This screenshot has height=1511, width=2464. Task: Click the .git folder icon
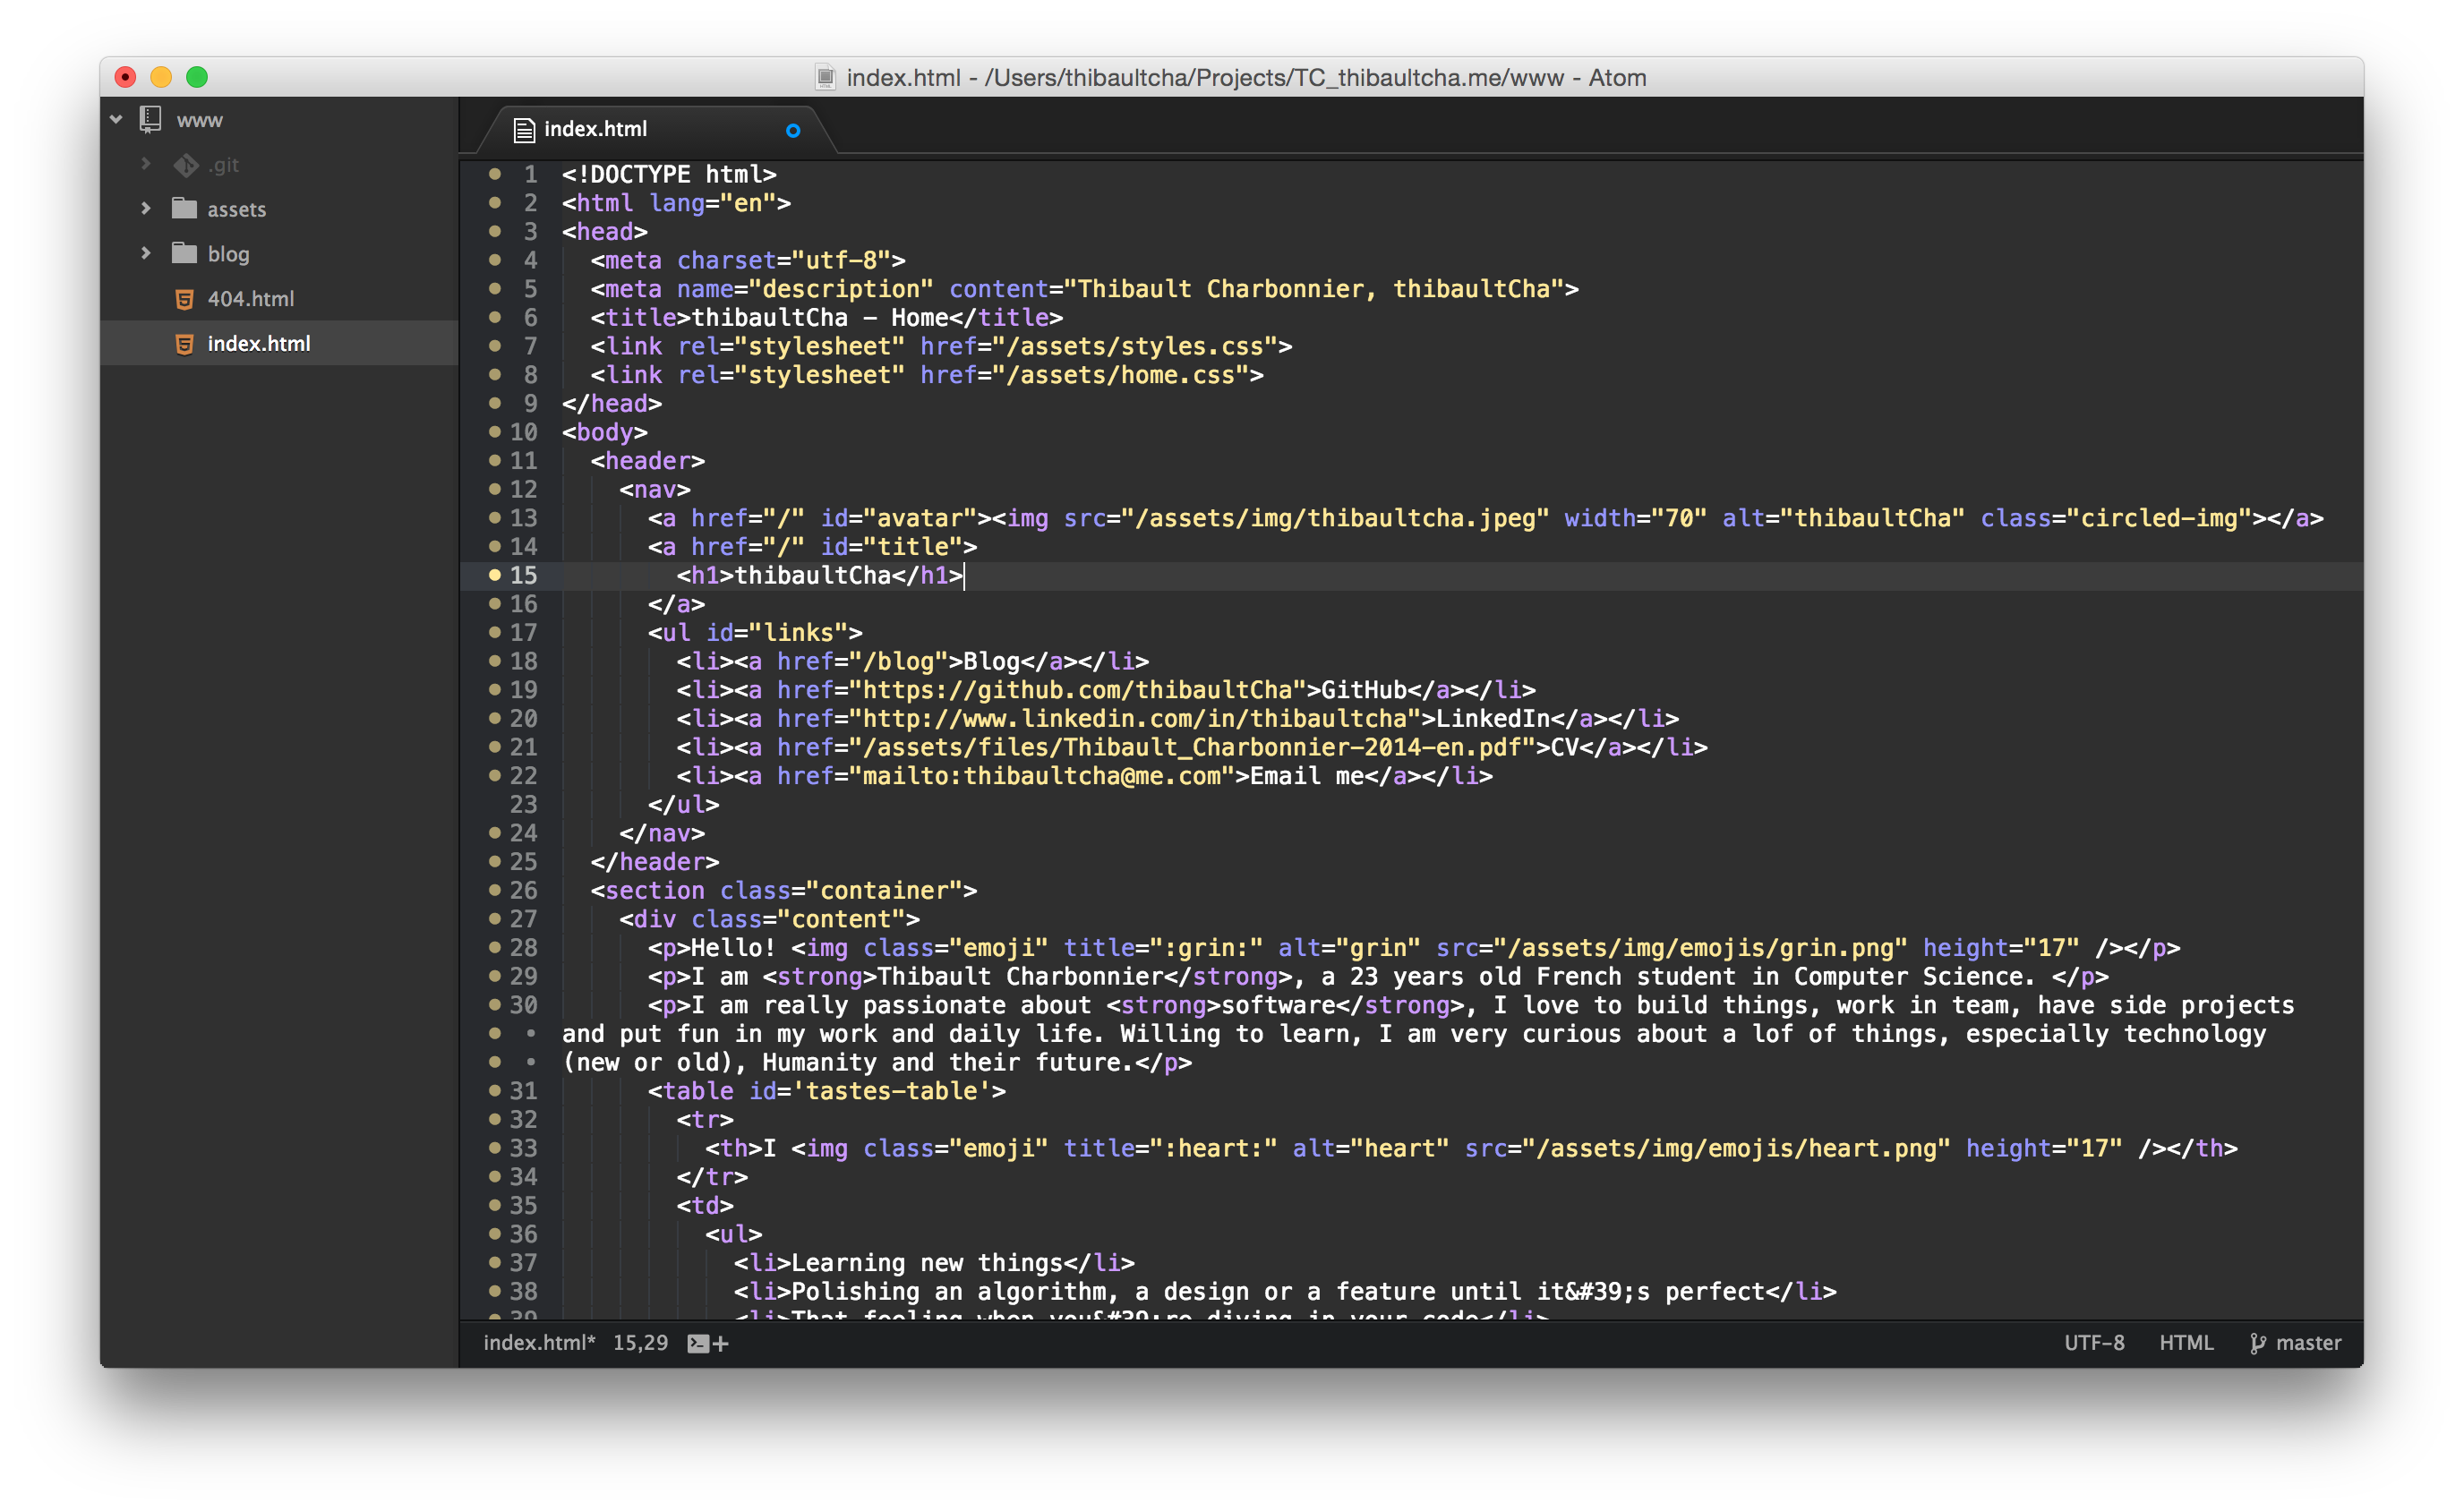click(x=186, y=164)
